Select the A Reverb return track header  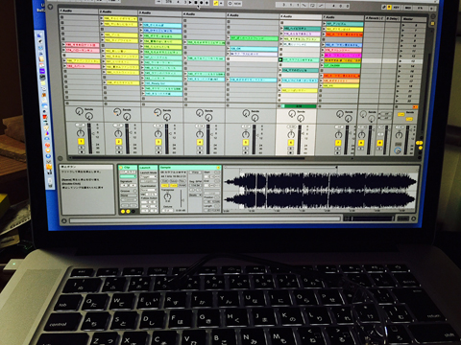(374, 18)
